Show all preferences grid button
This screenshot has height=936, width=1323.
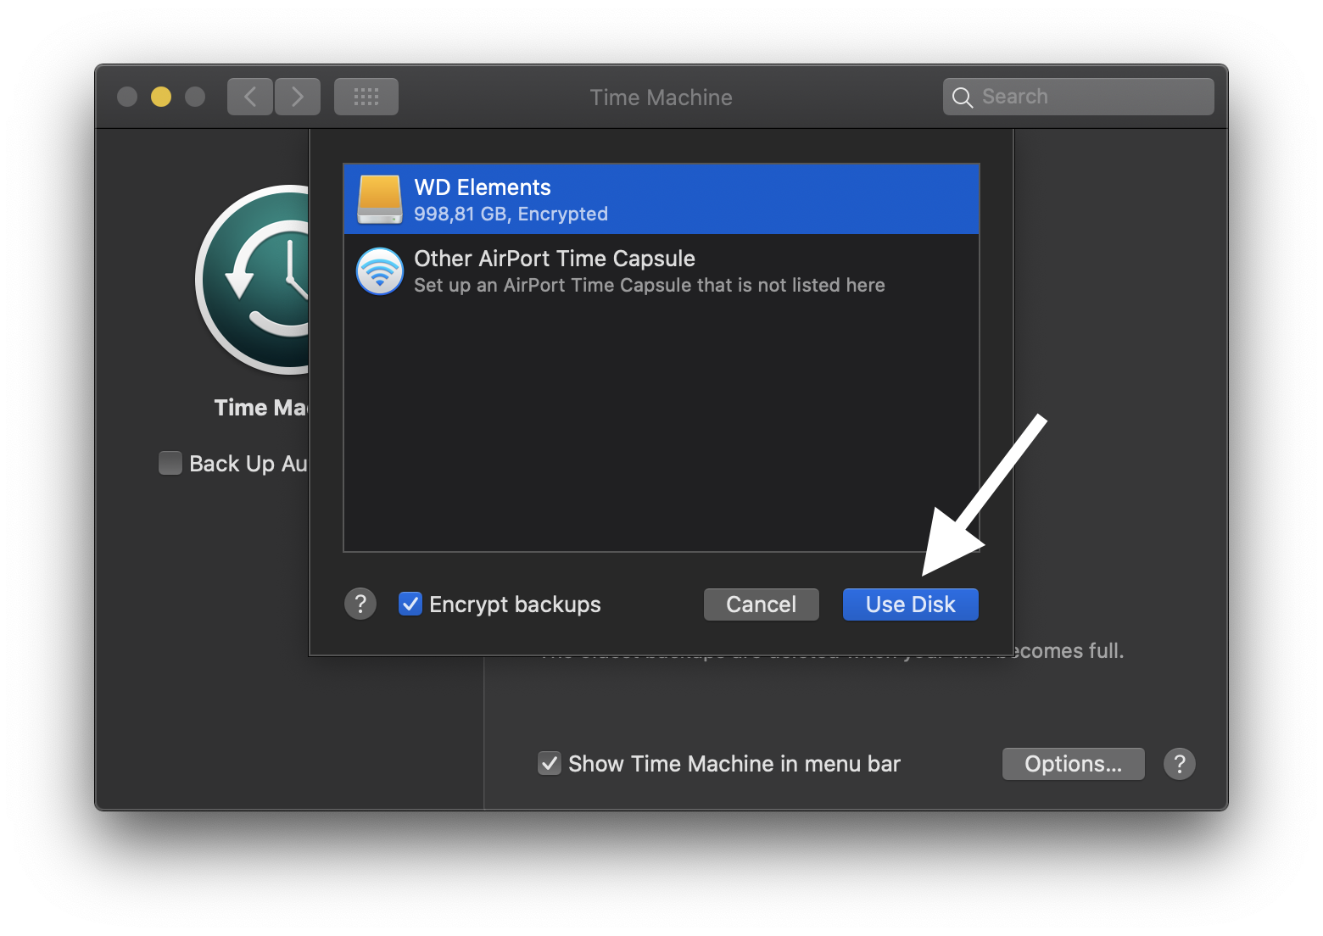pyautogui.click(x=366, y=97)
